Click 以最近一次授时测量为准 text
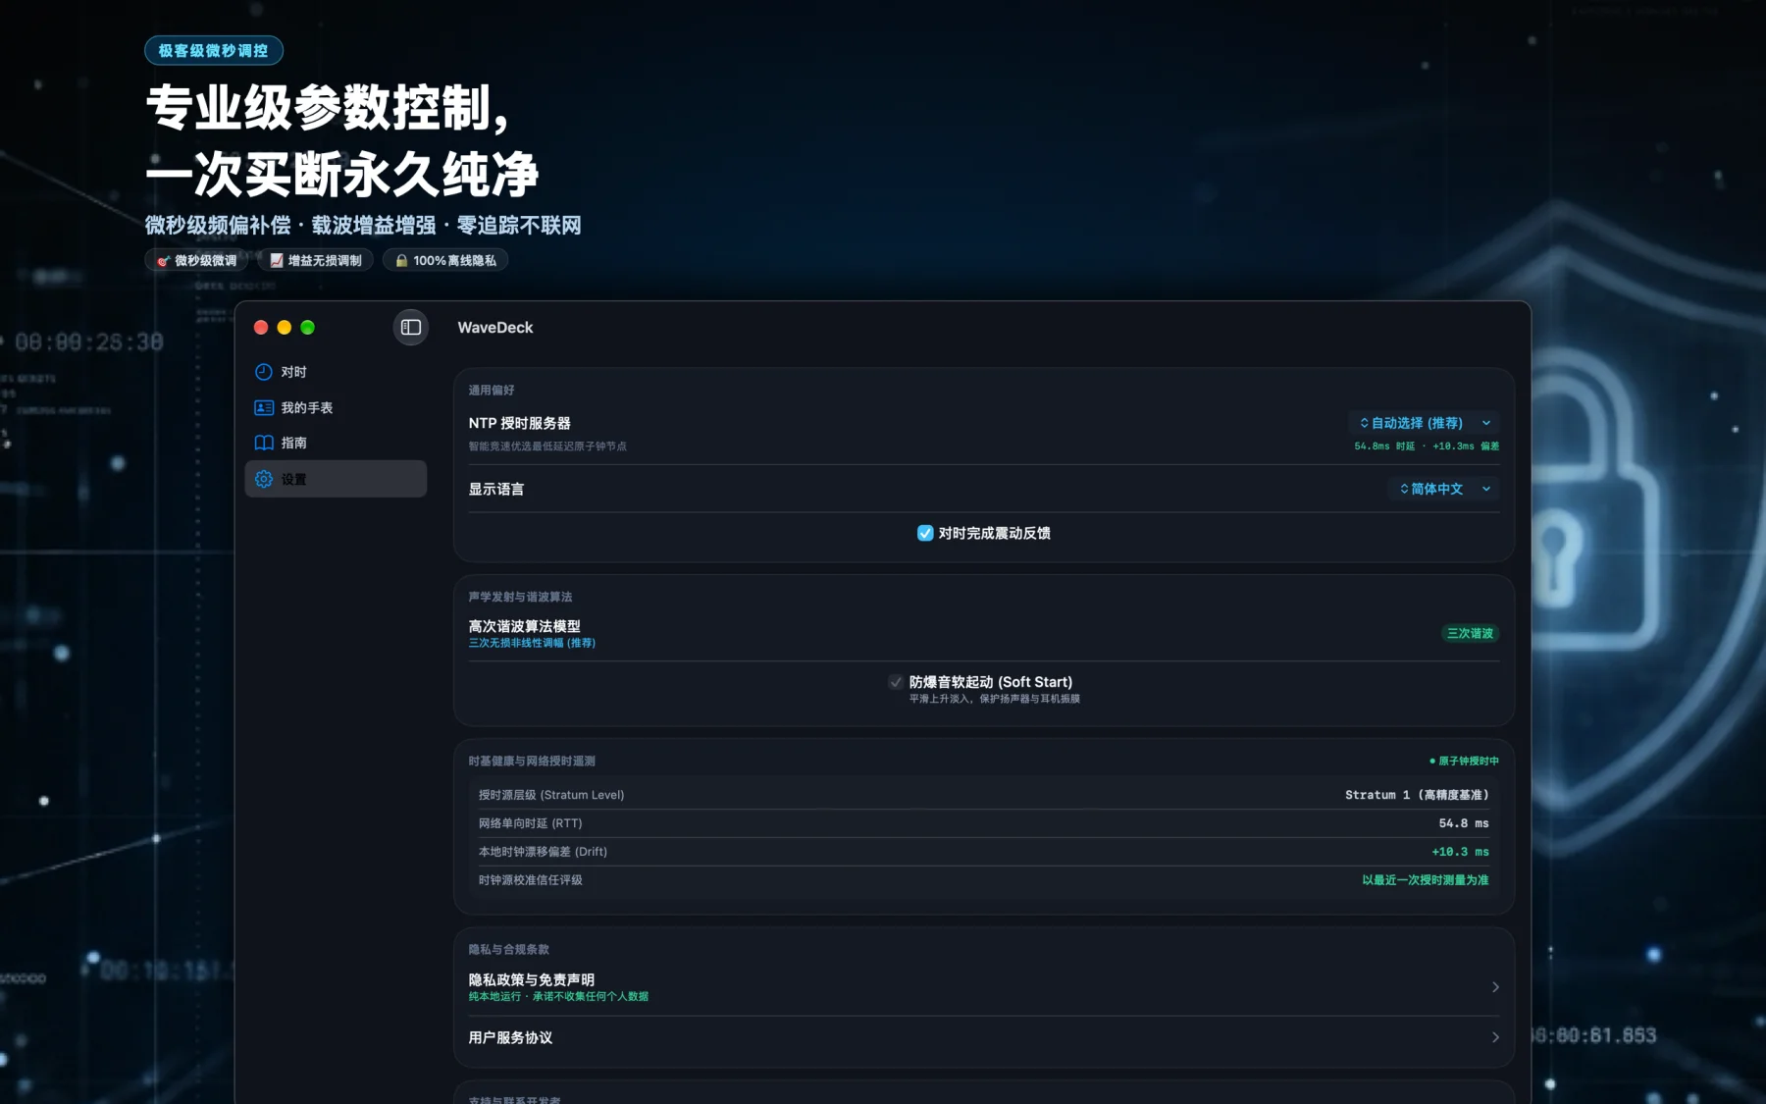The image size is (1766, 1104). pyautogui.click(x=1425, y=880)
